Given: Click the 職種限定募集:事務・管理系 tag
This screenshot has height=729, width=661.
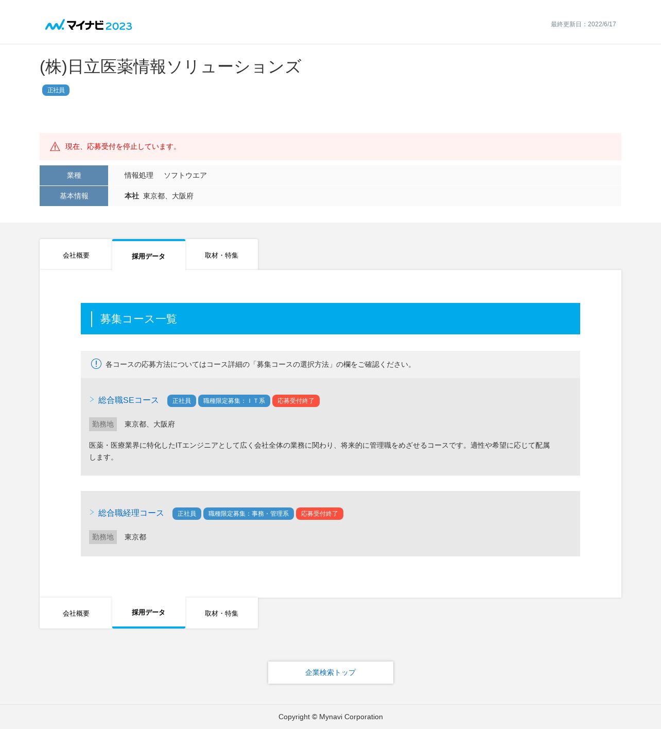Looking at the screenshot, I should (249, 514).
